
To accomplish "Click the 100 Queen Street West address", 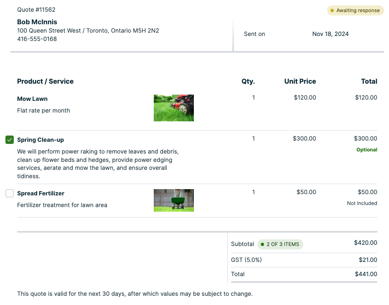I will click(88, 31).
